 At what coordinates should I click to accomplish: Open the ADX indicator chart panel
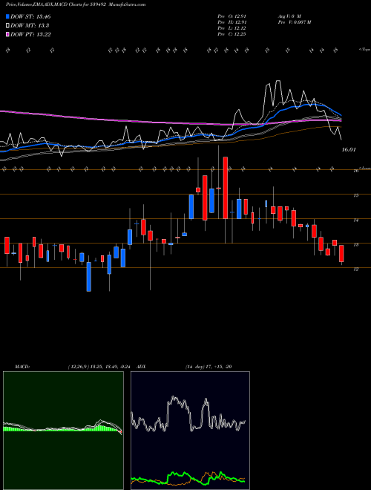[190, 431]
